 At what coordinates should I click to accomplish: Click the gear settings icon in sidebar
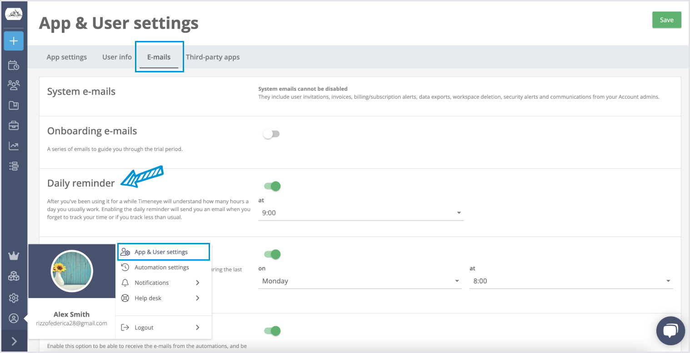point(14,298)
